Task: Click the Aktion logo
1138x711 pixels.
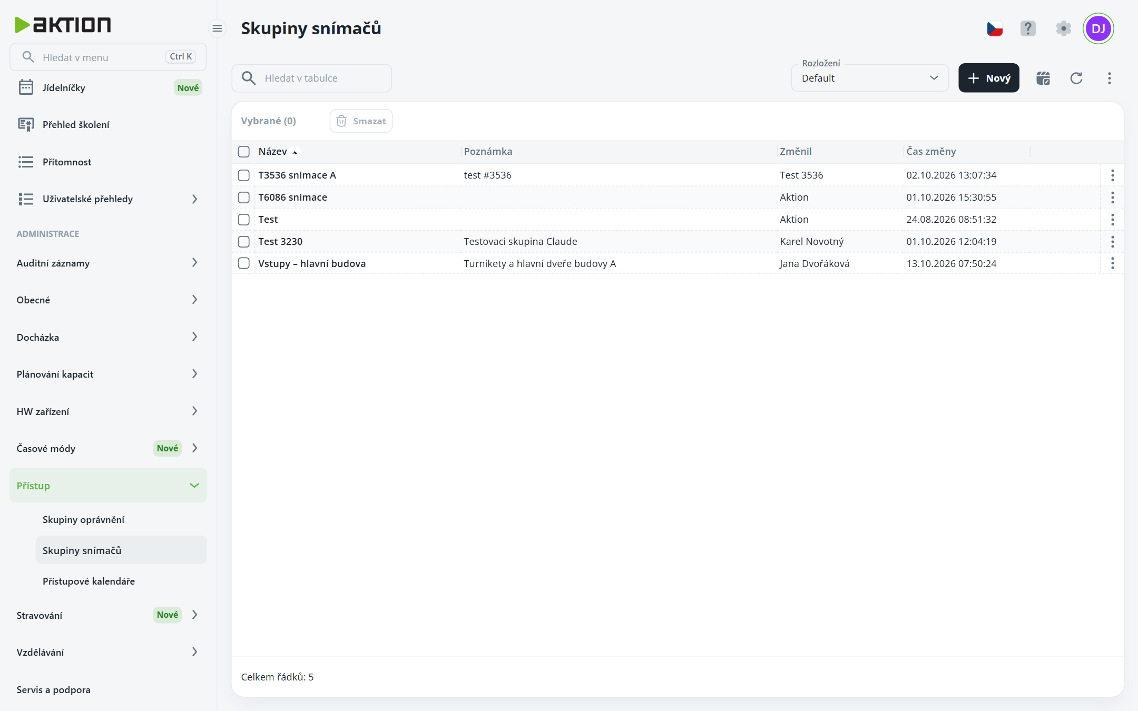Action: pyautogui.click(x=63, y=25)
